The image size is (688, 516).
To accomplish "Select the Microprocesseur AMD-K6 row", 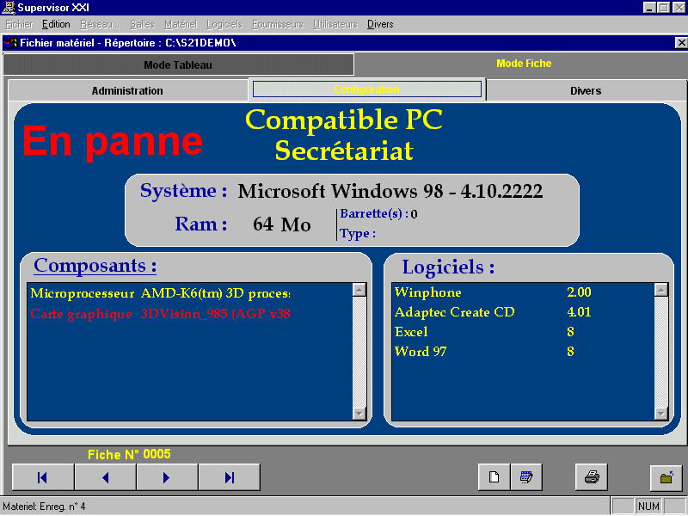I will pyautogui.click(x=160, y=293).
